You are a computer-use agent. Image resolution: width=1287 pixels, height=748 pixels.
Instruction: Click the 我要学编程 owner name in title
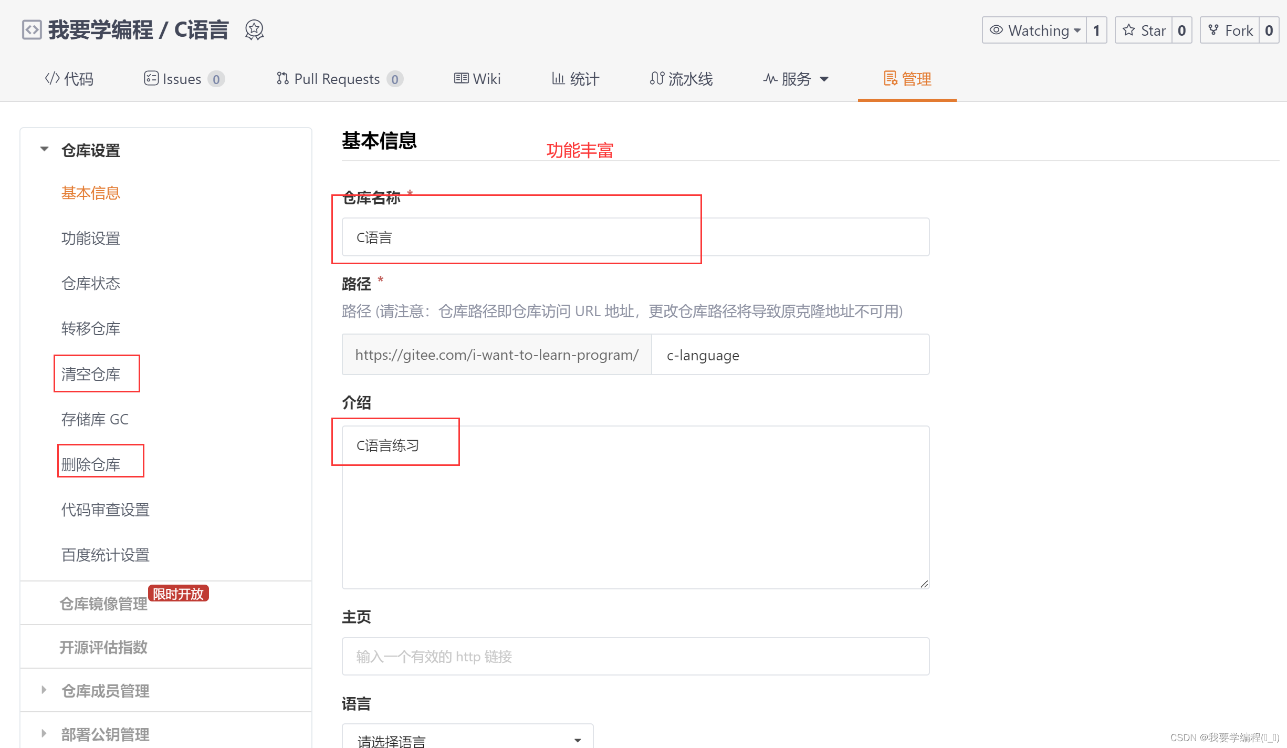(x=100, y=30)
